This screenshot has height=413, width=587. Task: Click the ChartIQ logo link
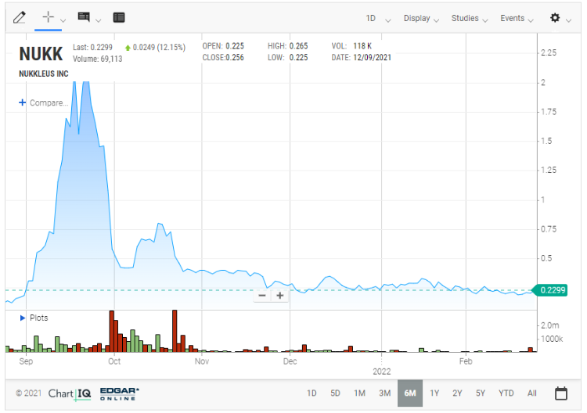tap(70, 394)
